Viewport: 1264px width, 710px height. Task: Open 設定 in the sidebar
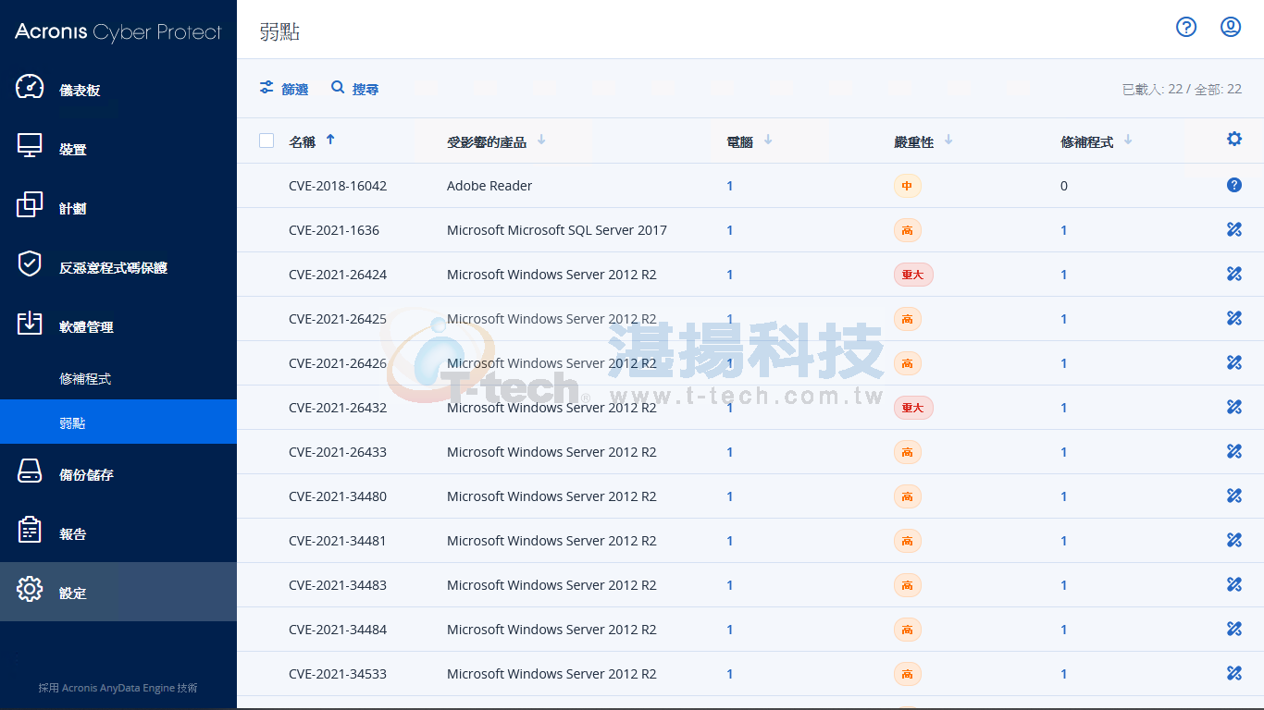coord(118,592)
